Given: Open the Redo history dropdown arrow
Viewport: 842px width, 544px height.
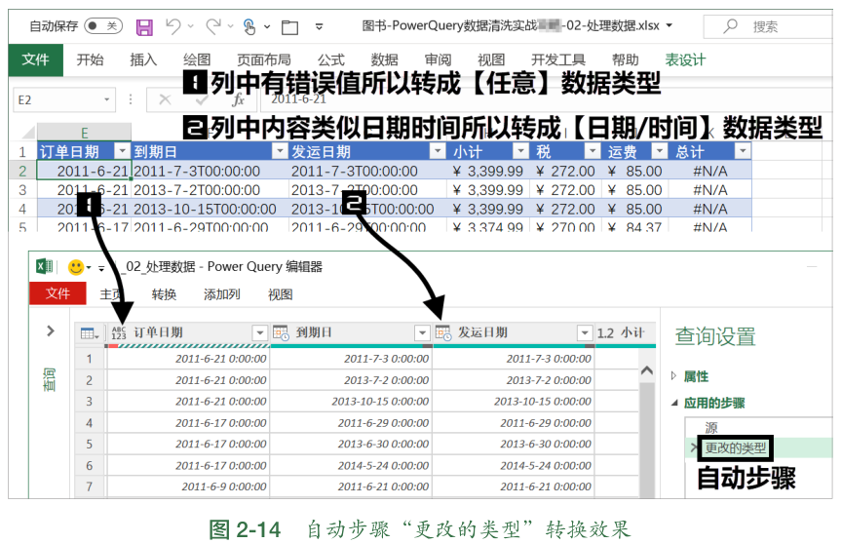Looking at the screenshot, I should click(x=230, y=25).
